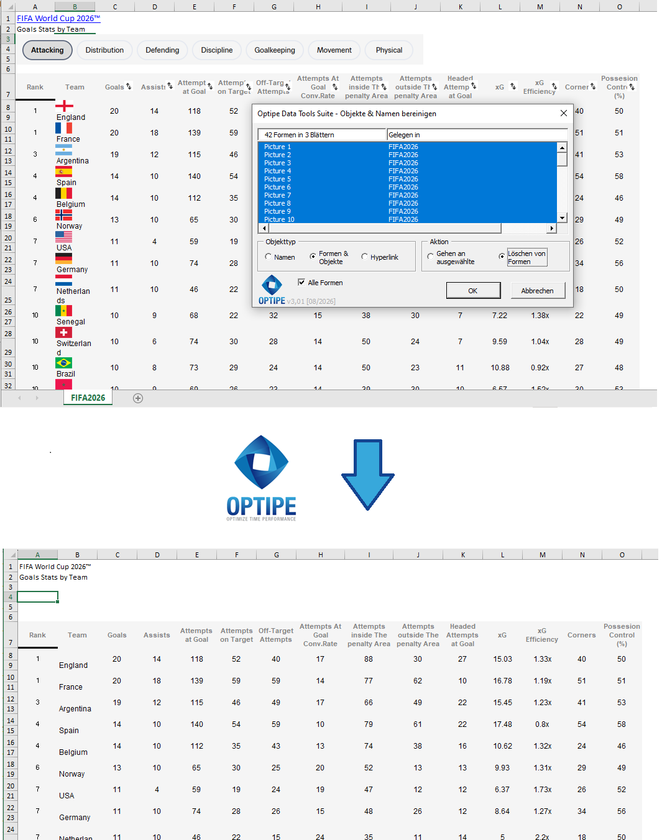This screenshot has height=840, width=662.
Task: Click left arrow of list horizontal scrollbar
Action: click(264, 229)
